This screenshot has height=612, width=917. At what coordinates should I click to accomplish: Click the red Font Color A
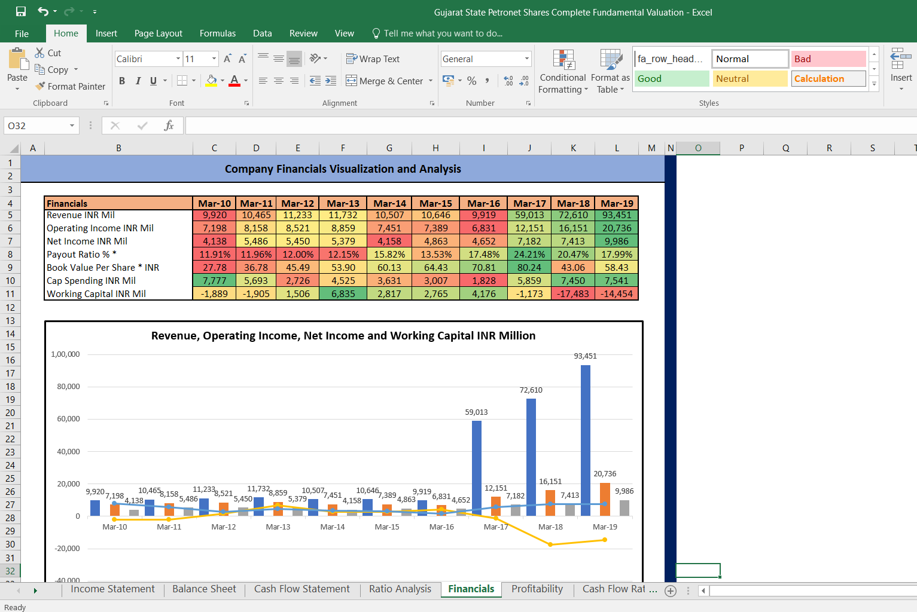tap(234, 80)
